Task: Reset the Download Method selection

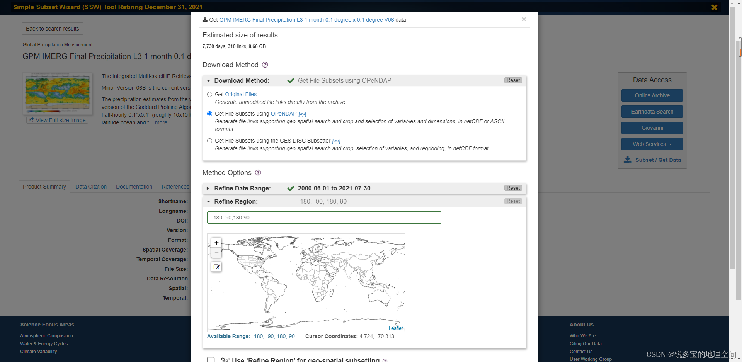Action: [x=513, y=80]
